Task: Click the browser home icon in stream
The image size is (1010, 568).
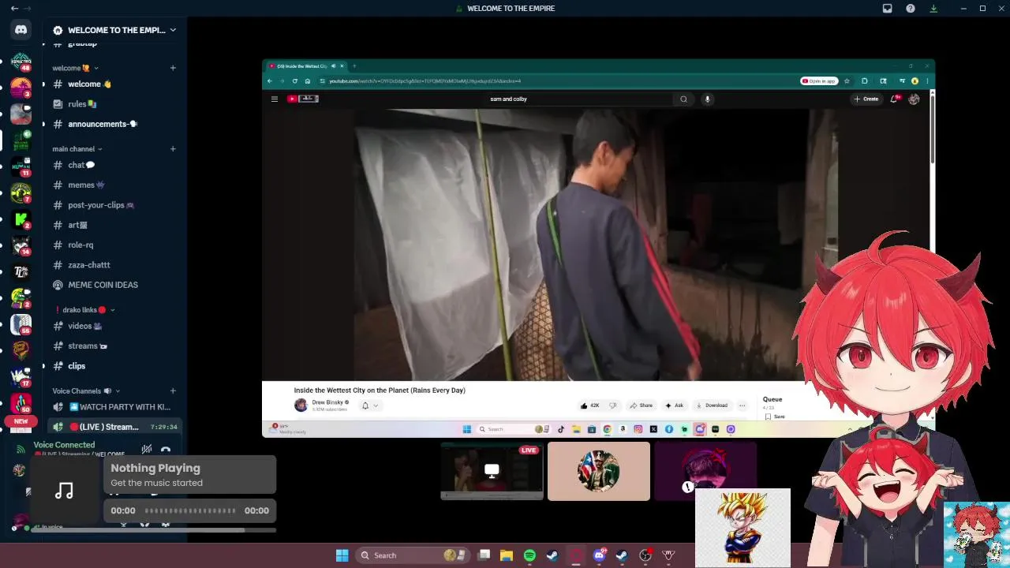Action: (x=308, y=80)
